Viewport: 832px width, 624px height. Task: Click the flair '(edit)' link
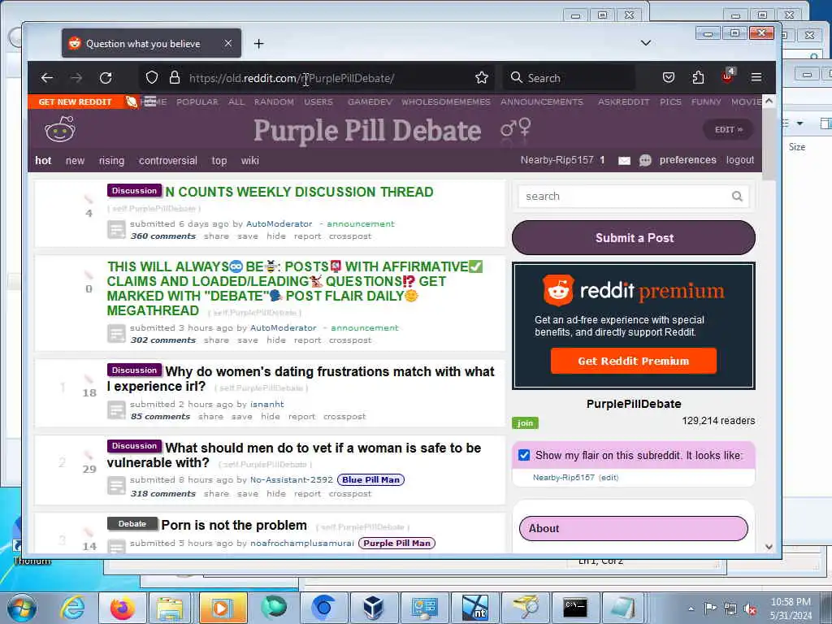[609, 478]
